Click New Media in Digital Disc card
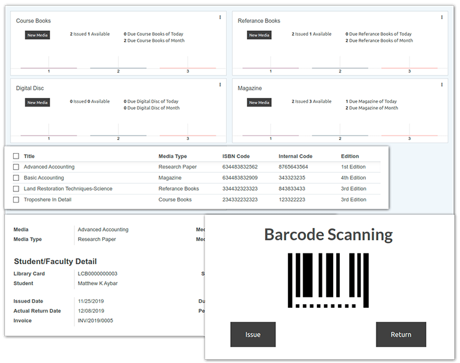 [37, 102]
